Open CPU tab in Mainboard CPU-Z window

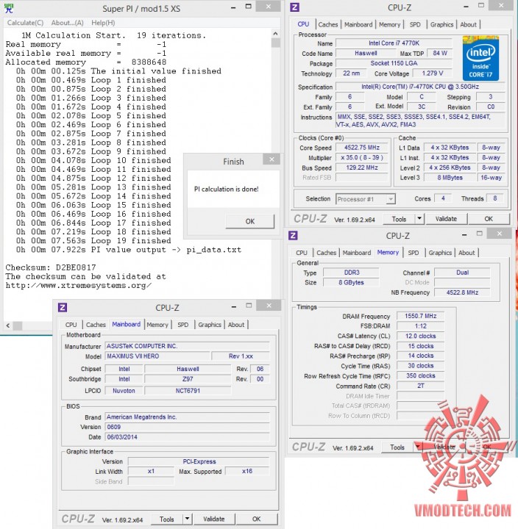[x=71, y=325]
